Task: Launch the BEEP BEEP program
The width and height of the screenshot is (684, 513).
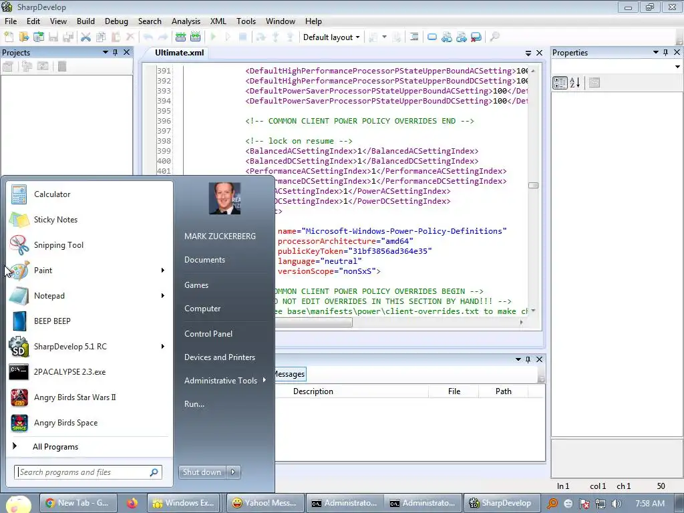Action: coord(90,321)
